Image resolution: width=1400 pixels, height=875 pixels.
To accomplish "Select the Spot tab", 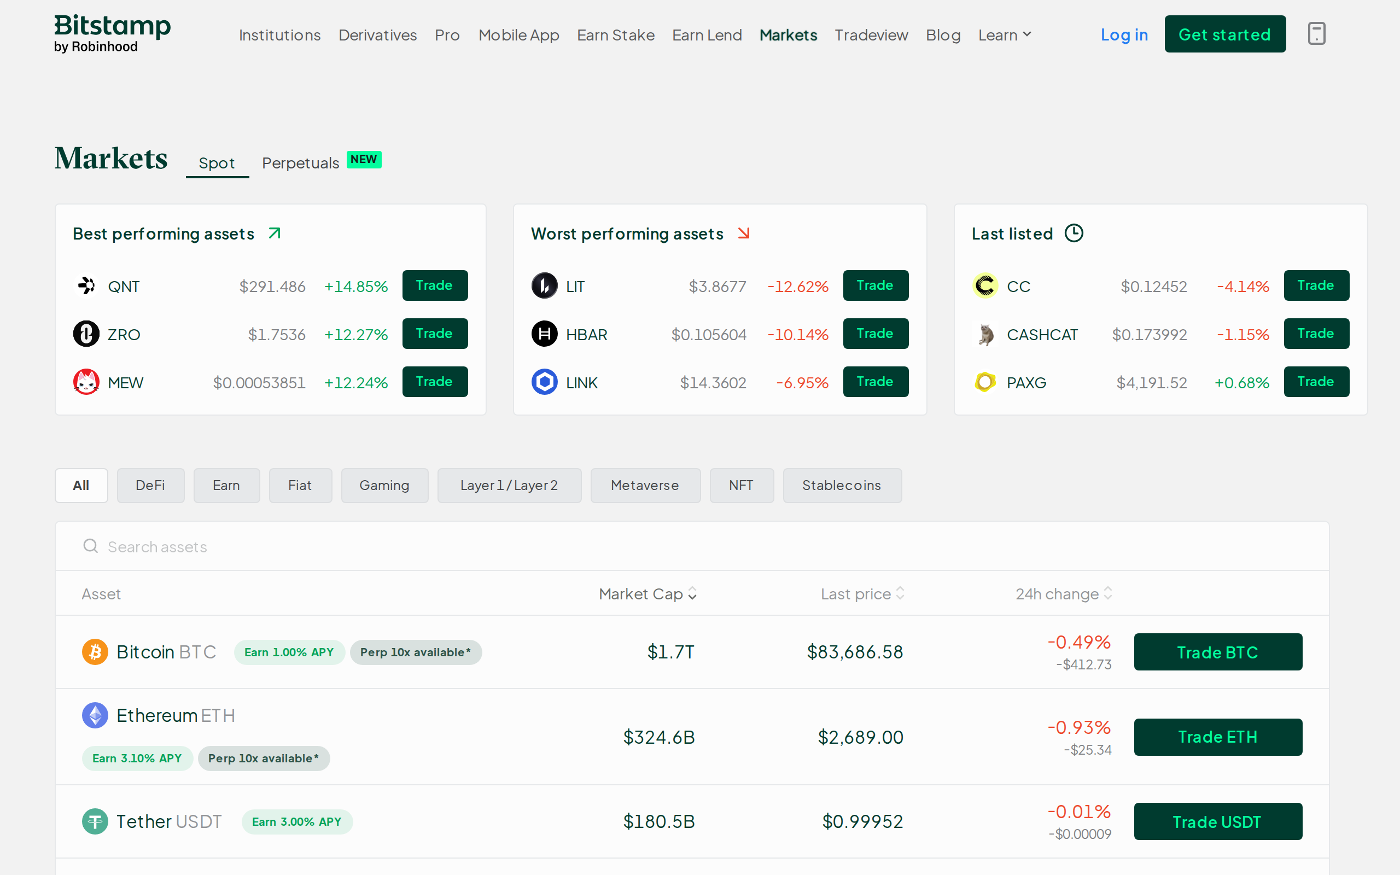I will (217, 163).
